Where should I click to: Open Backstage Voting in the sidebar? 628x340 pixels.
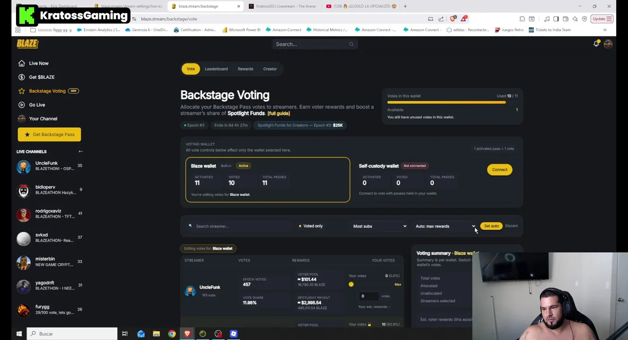[48, 91]
